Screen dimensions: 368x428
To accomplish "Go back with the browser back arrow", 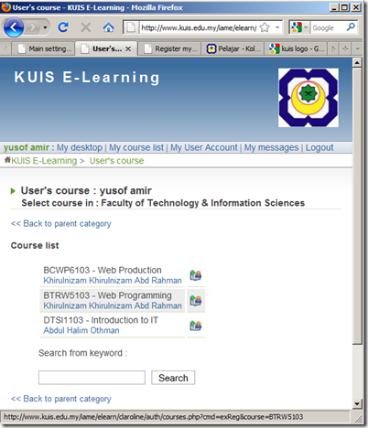I will click(14, 27).
